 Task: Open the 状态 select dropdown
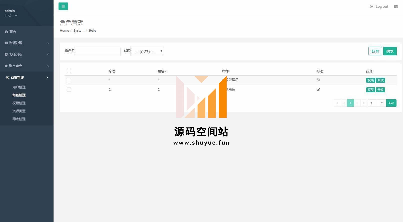(x=147, y=51)
